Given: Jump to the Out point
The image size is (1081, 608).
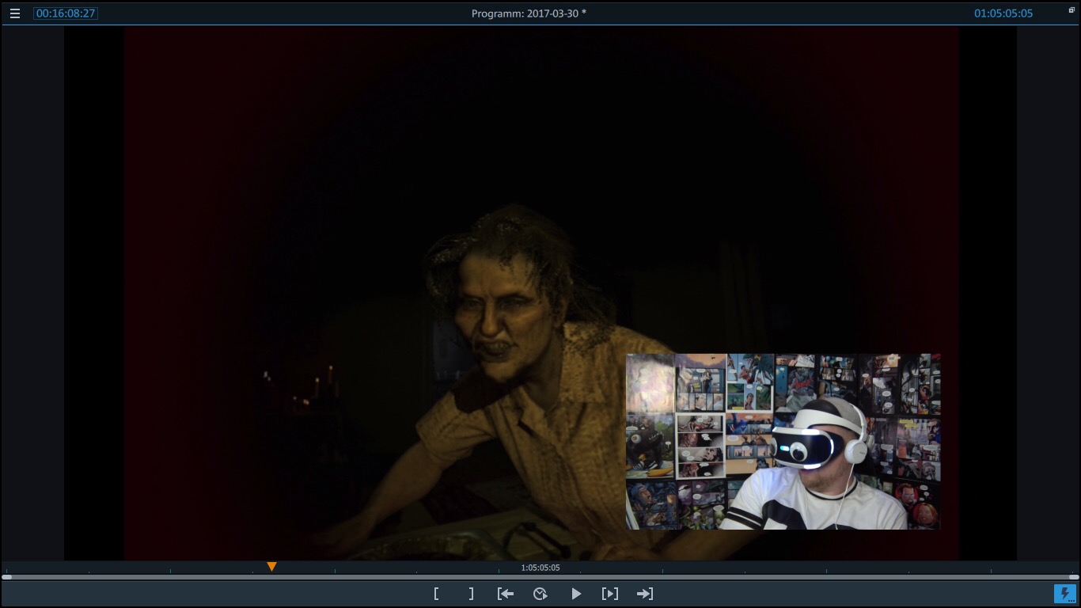Looking at the screenshot, I should (645, 594).
